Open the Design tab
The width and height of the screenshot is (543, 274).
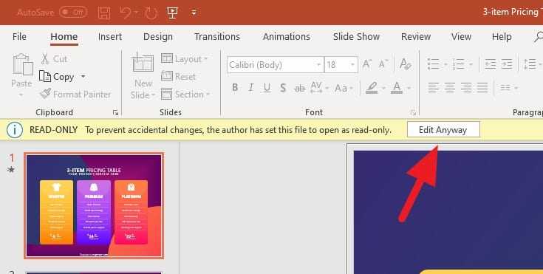coord(158,37)
